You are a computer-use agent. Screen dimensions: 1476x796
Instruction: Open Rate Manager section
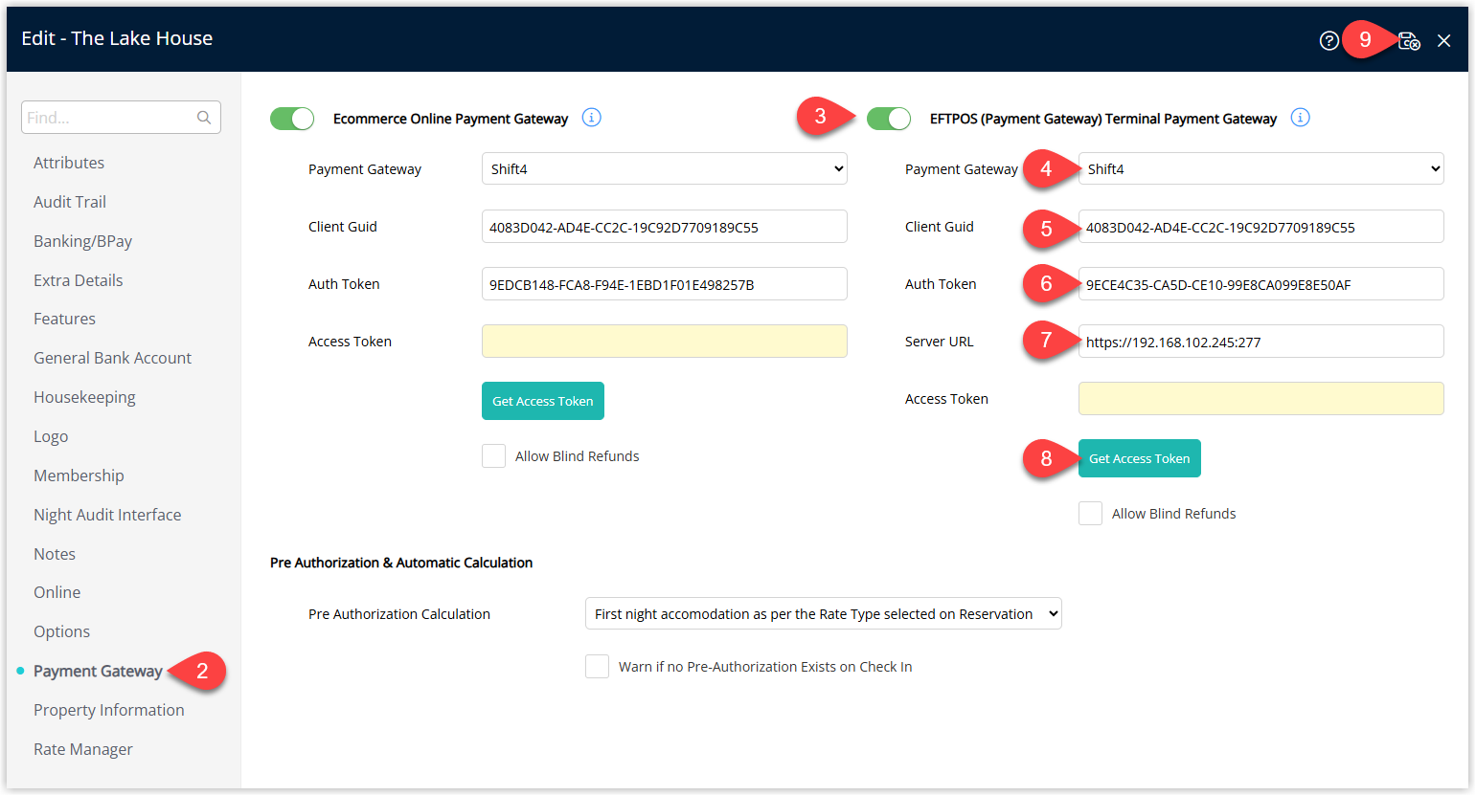pos(83,749)
